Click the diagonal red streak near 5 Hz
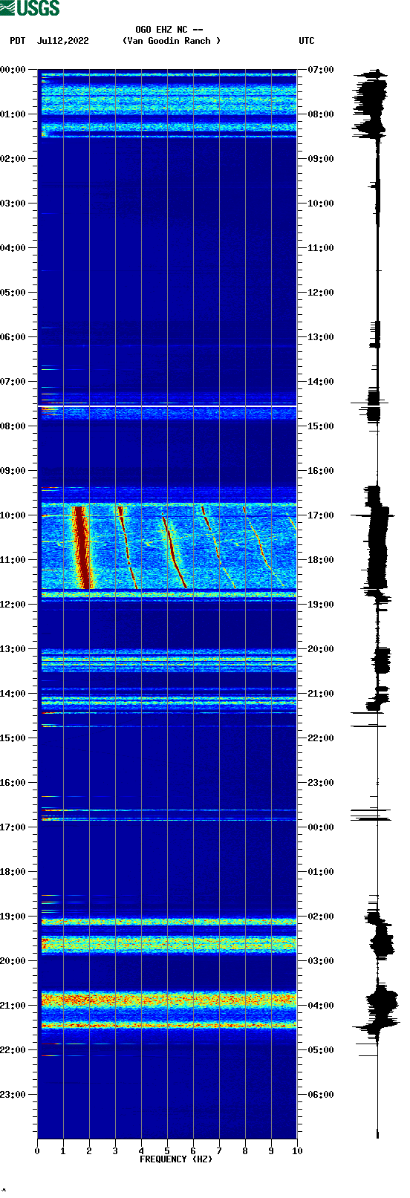410x1198 pixels. [174, 550]
